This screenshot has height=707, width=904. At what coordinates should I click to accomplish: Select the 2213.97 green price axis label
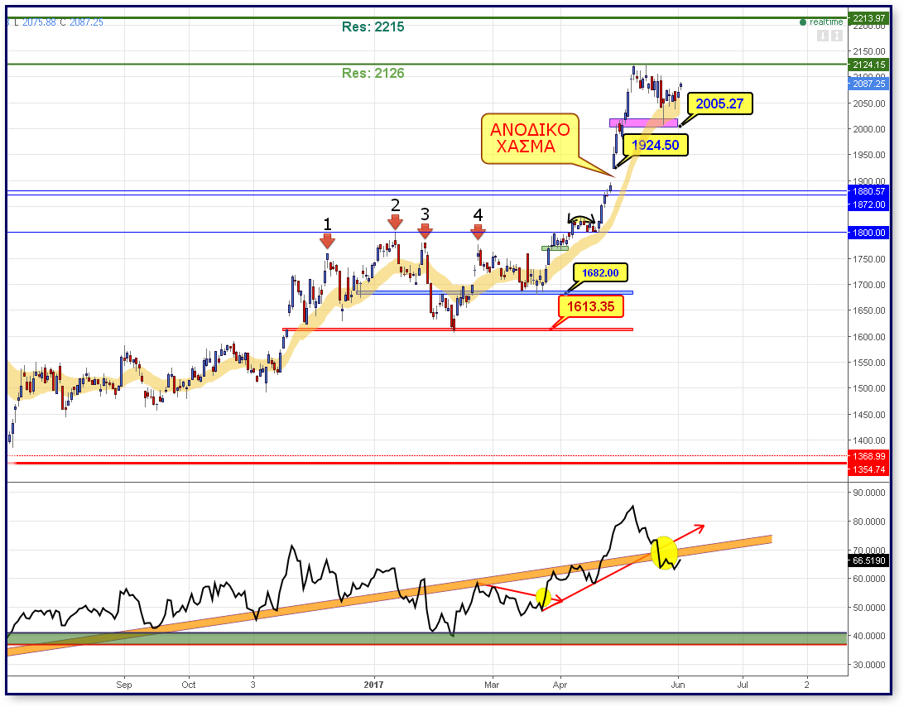pos(869,18)
